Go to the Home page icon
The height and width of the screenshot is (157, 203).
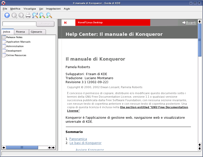[7, 15]
